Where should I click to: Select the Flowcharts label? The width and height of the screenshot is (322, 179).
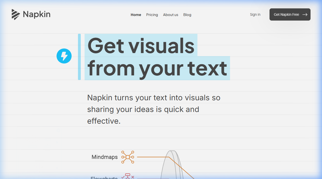[104, 177]
